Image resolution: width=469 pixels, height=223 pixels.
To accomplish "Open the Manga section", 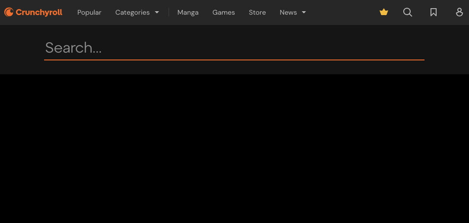I will pyautogui.click(x=188, y=13).
